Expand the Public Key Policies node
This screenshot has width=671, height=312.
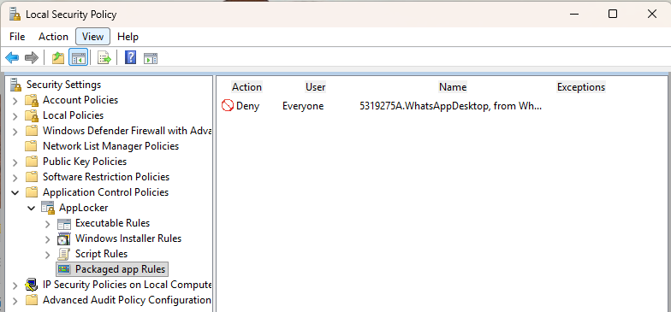click(15, 162)
